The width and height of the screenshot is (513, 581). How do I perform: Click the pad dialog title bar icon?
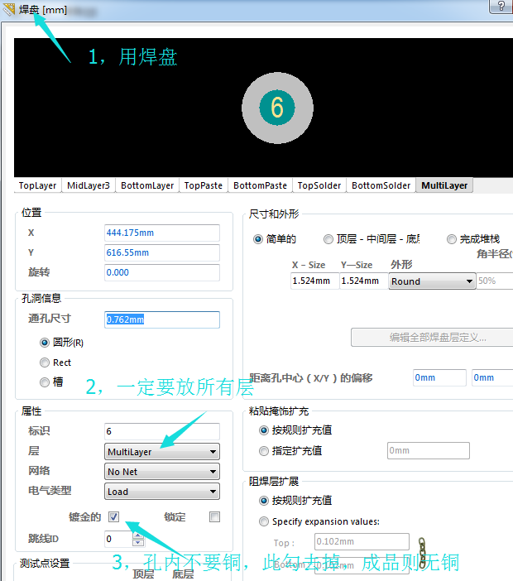[x=9, y=8]
